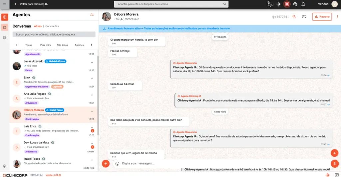The height and width of the screenshot is (177, 341).
Task: Click the transfer conversation icon
Action: click(x=304, y=17)
